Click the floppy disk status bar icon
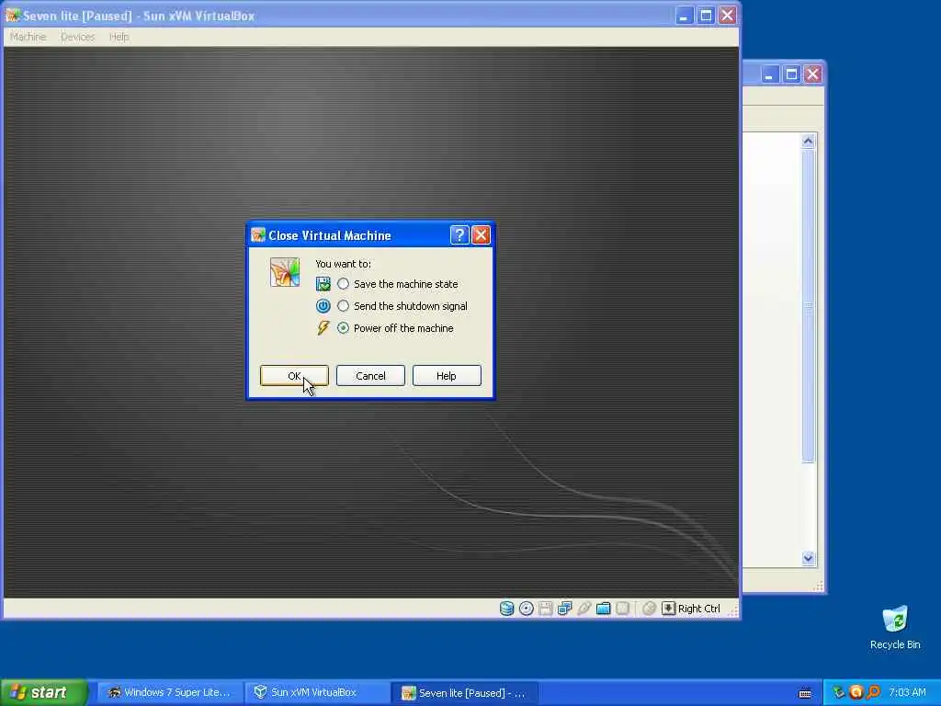 [545, 609]
